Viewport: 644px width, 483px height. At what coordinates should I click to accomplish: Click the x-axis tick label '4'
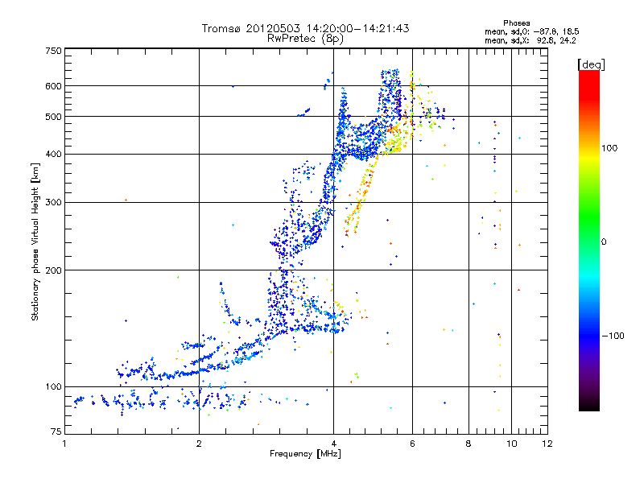[333, 444]
